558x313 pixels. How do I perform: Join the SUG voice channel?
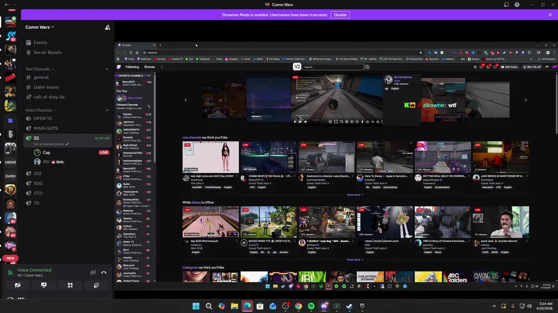click(38, 183)
